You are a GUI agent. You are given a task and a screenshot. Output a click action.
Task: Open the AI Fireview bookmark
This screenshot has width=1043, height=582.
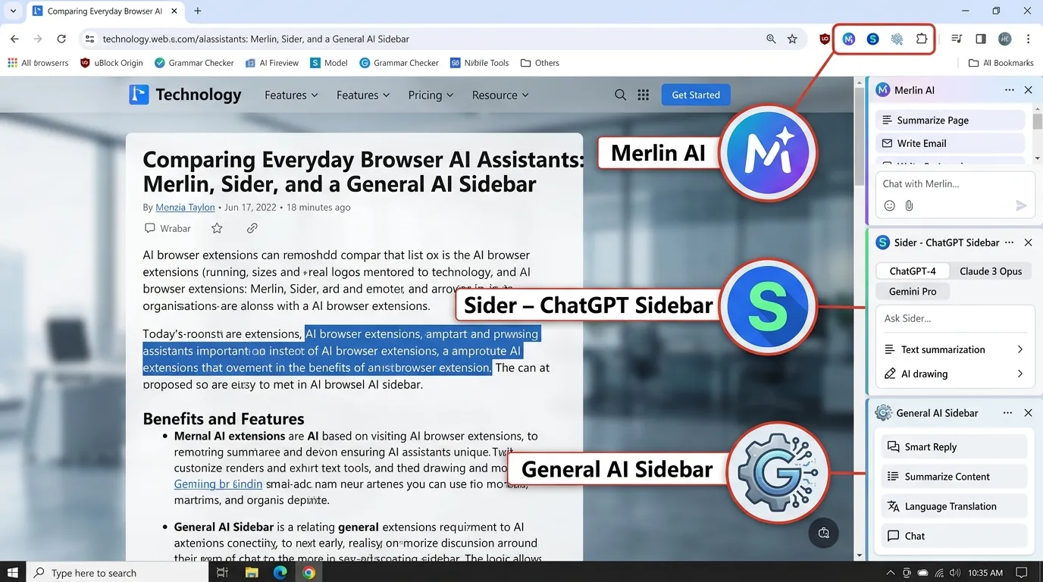coord(272,63)
